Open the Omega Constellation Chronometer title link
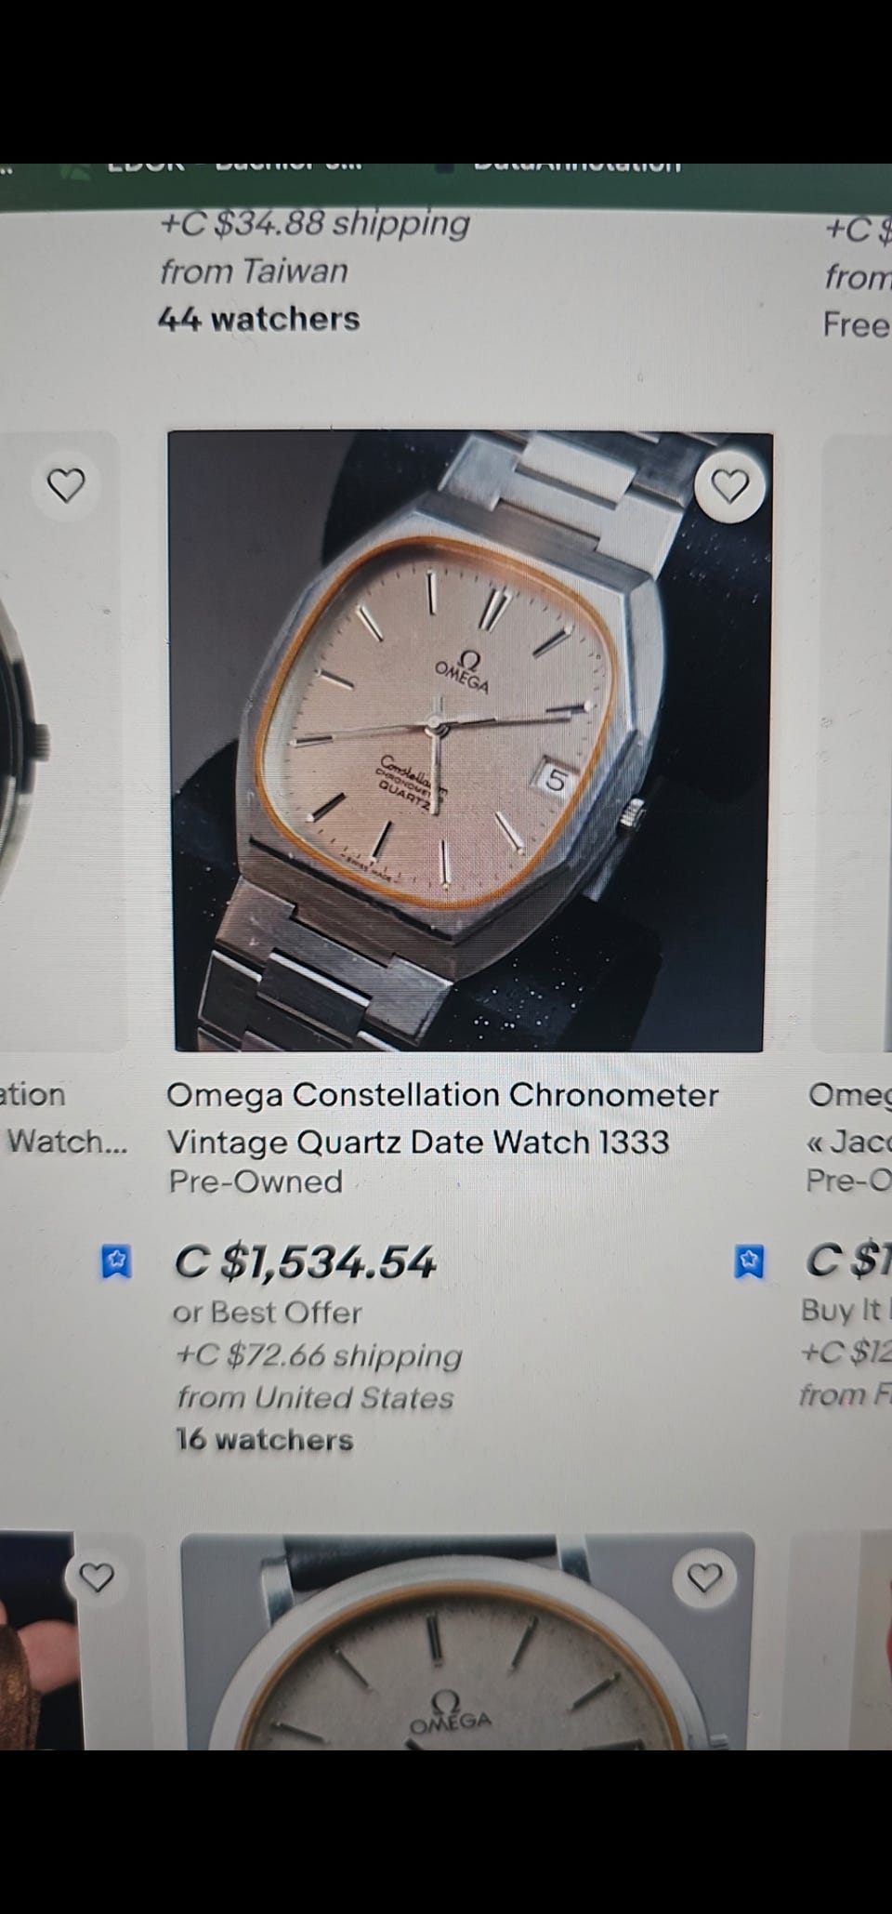Image resolution: width=892 pixels, height=1914 pixels. point(442,1117)
